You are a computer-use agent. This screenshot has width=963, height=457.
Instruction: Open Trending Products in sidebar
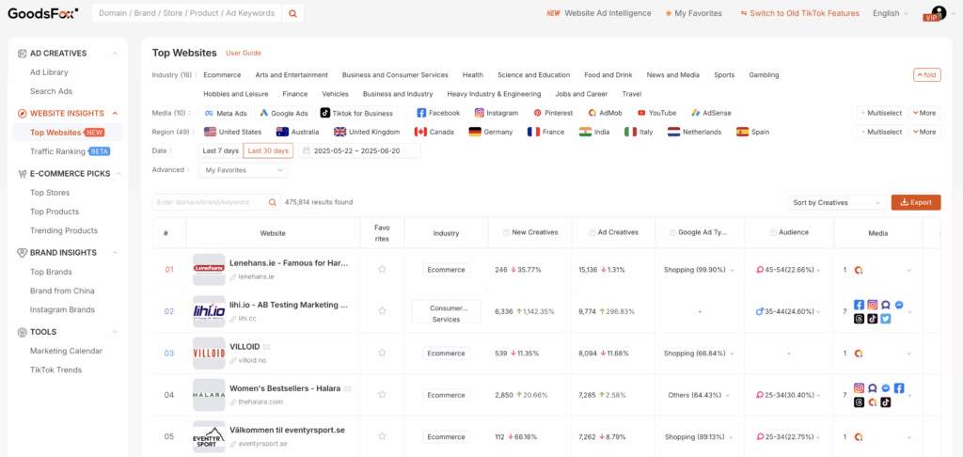pyautogui.click(x=64, y=230)
